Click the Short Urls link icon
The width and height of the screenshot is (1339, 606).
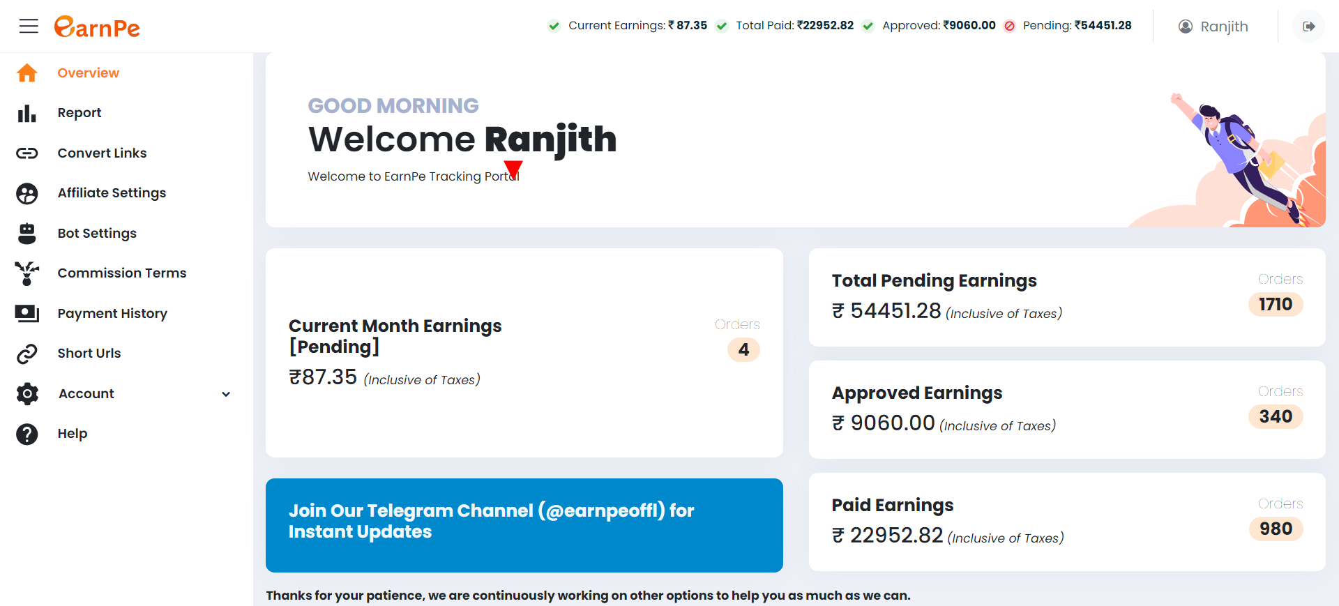(27, 354)
